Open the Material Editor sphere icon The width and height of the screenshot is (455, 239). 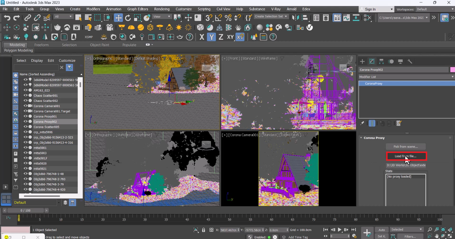(260, 27)
